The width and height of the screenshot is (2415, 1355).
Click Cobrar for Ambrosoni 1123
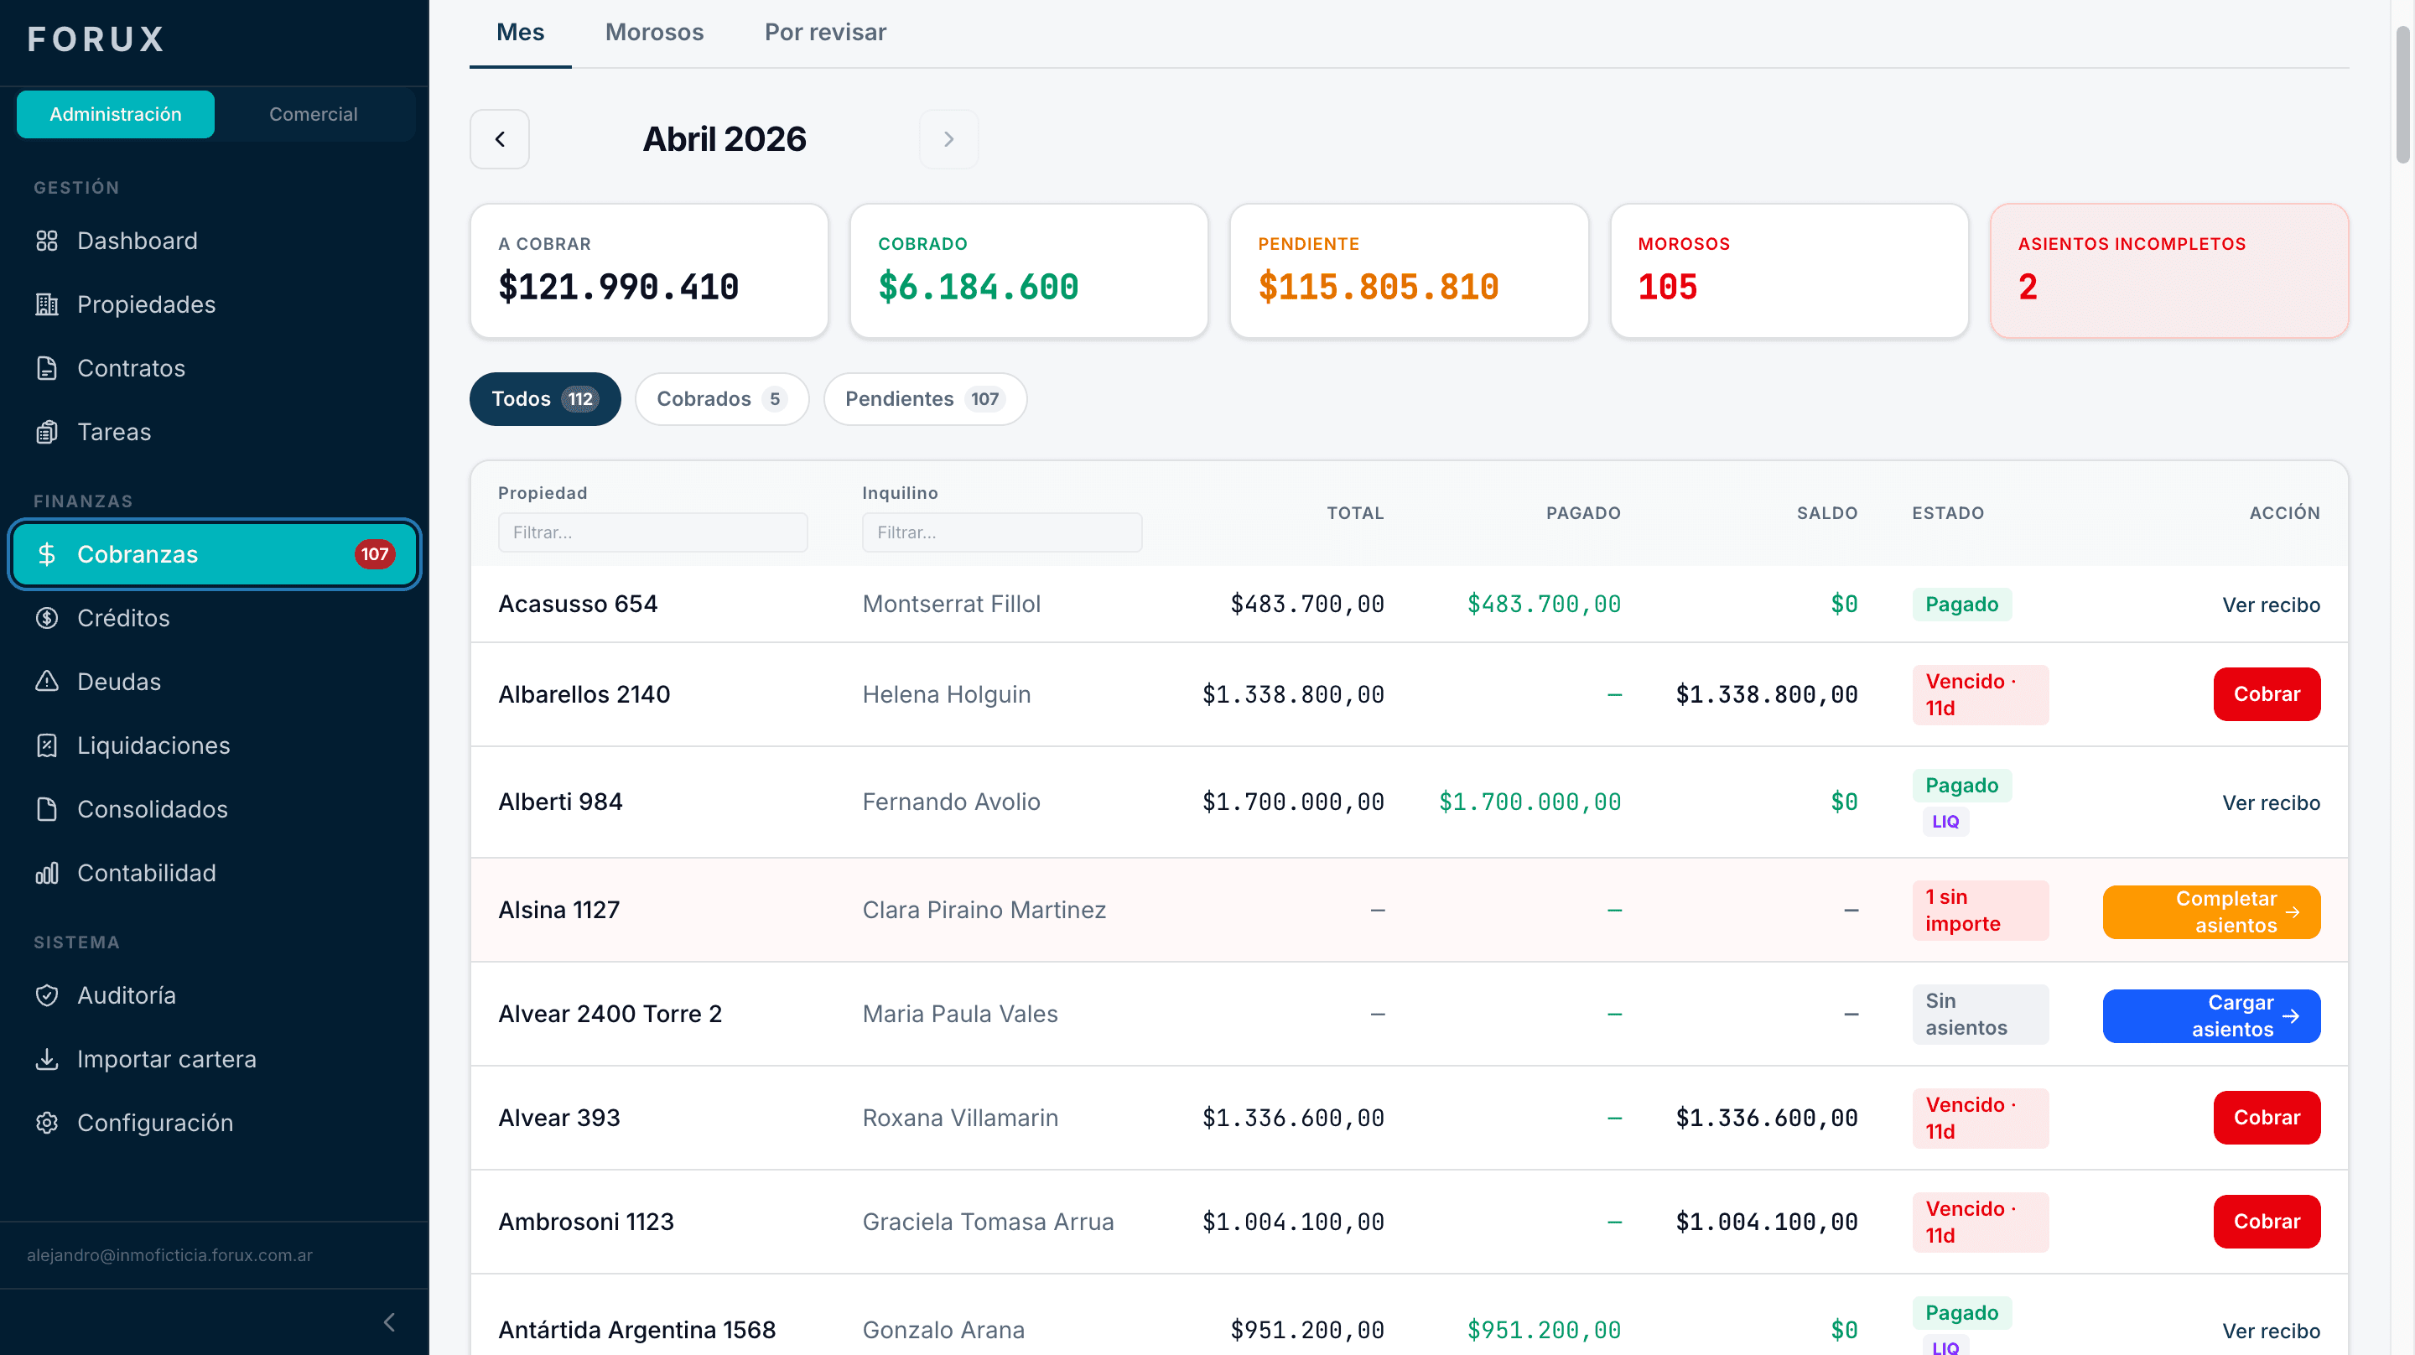[x=2267, y=1222]
